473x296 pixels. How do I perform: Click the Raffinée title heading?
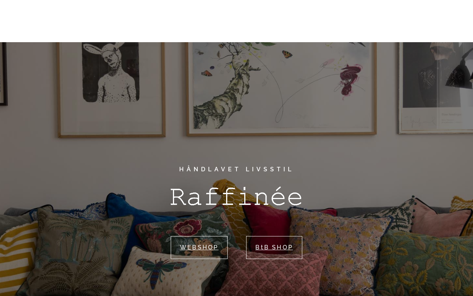pyautogui.click(x=236, y=197)
